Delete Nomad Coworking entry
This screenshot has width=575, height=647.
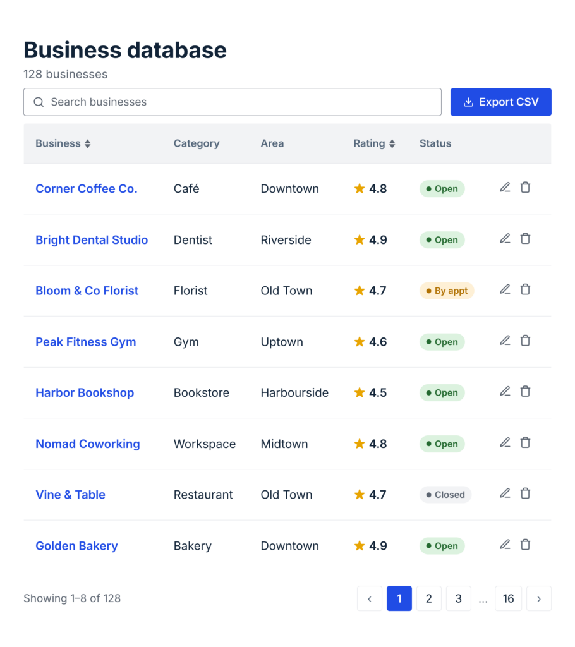pos(525,442)
